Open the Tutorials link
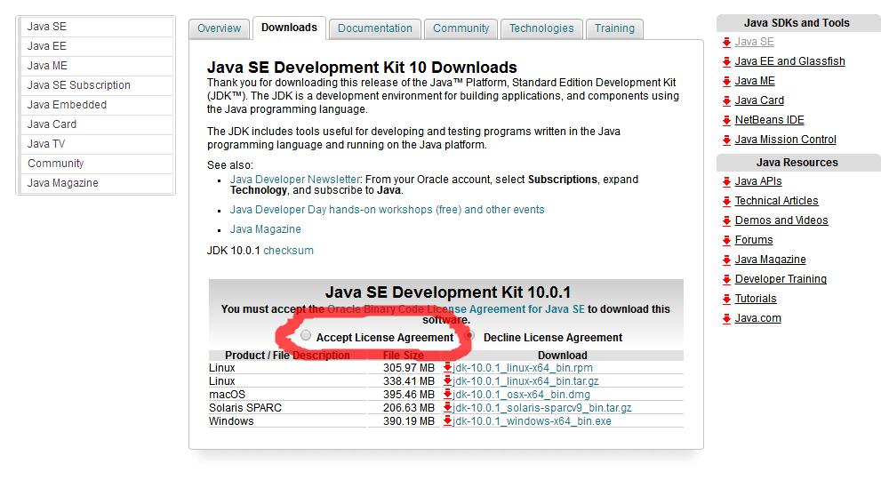 click(756, 299)
